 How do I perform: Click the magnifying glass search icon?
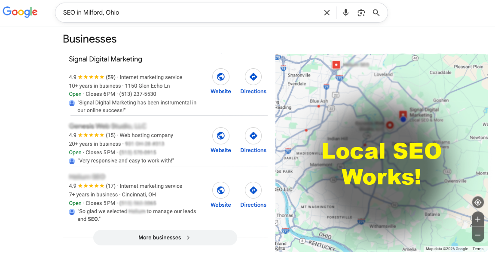pos(376,13)
